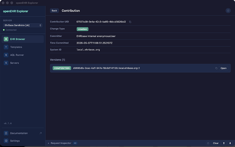Open the AQL Runner
Viewport: 235px width, 147px height.
pos(23,55)
